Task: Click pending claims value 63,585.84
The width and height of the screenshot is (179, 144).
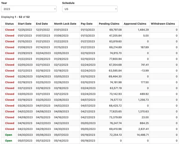Action: pyautogui.click(x=115, y=71)
